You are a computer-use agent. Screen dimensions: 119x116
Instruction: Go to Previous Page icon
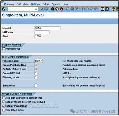pos(87,9)
